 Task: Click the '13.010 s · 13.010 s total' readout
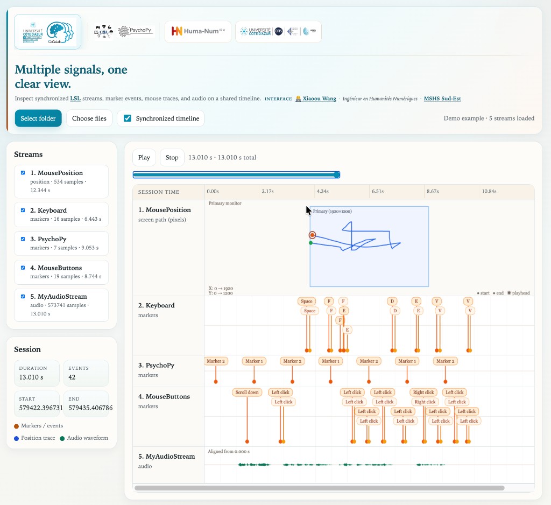tap(222, 158)
